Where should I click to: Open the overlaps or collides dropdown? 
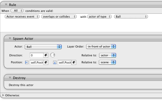59,17
